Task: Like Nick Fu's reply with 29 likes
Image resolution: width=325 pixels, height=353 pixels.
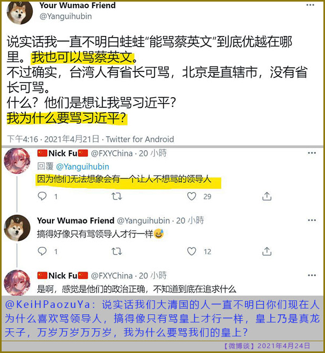Action: click(191, 196)
